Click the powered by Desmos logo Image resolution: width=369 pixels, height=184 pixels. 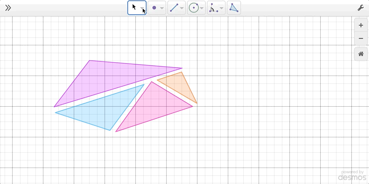(352, 175)
